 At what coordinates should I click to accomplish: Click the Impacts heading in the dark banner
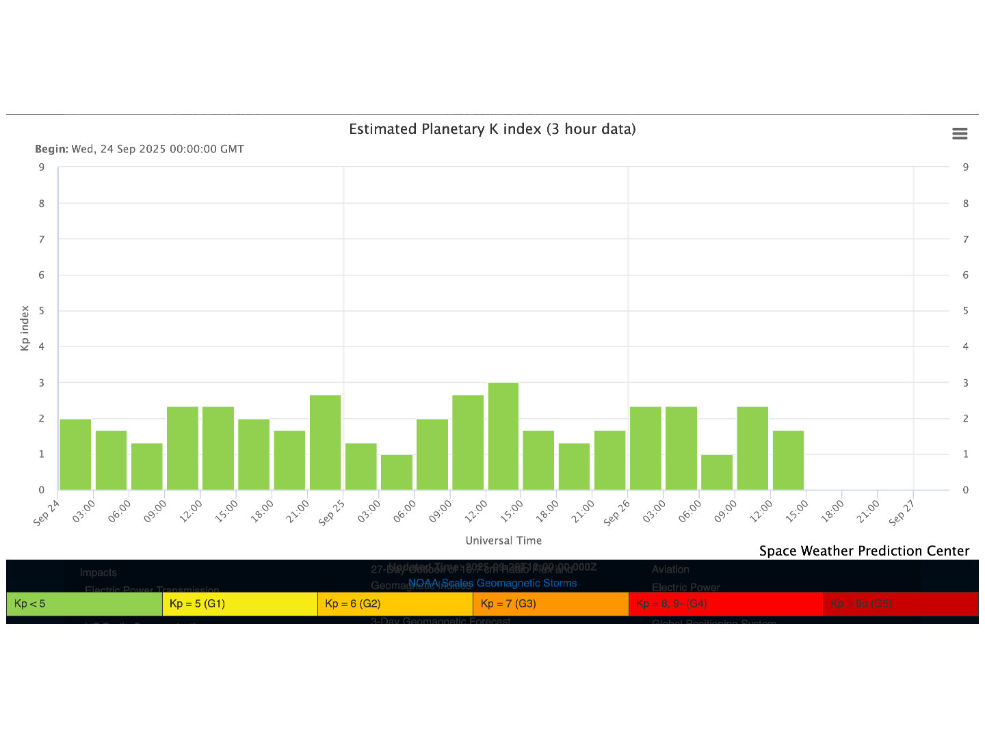(x=98, y=573)
